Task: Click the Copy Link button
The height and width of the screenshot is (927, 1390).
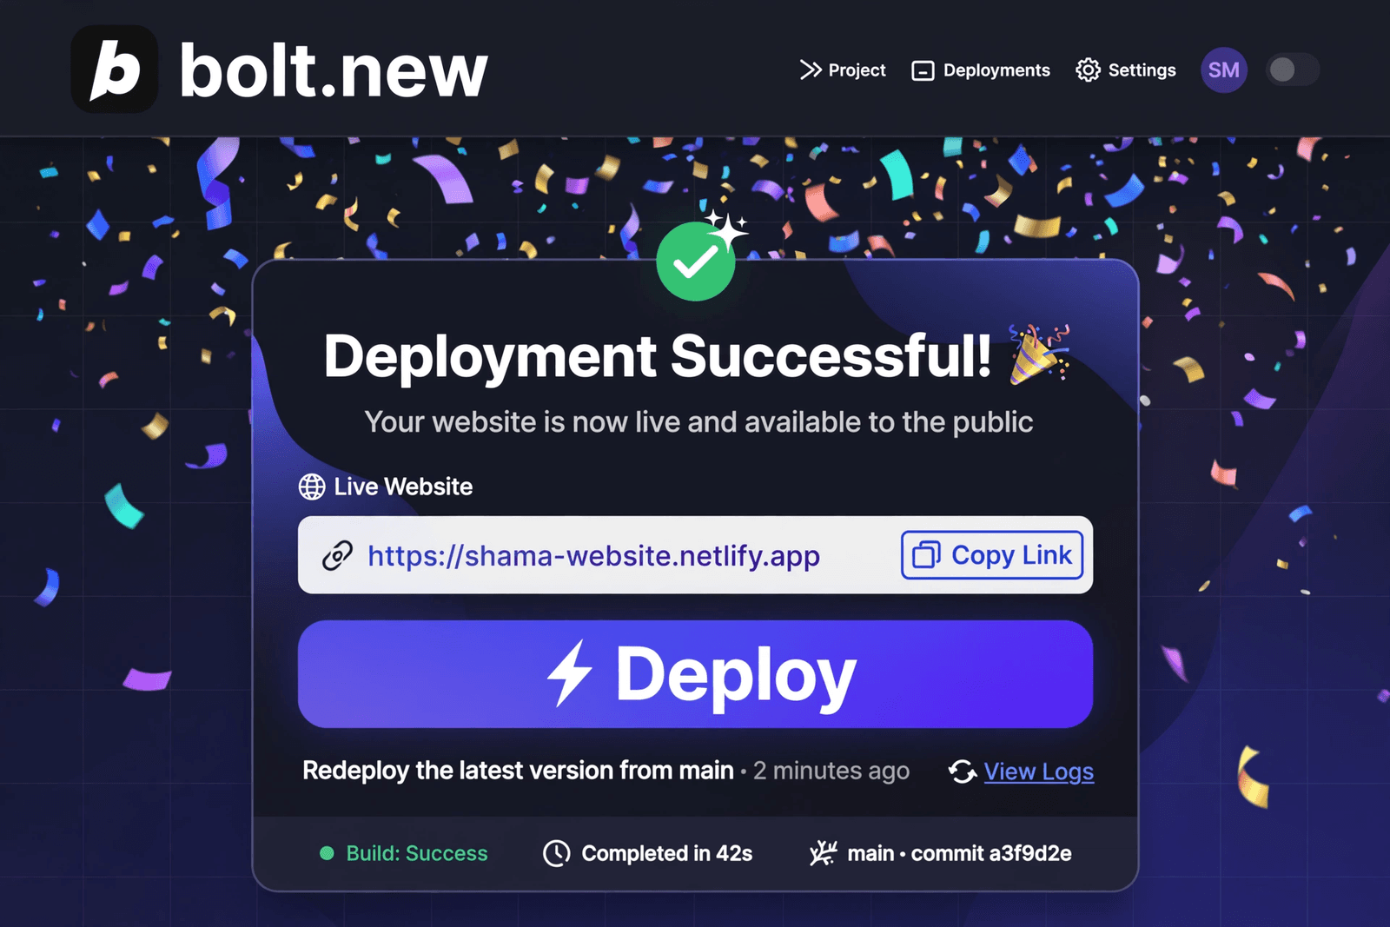Action: pyautogui.click(x=992, y=555)
